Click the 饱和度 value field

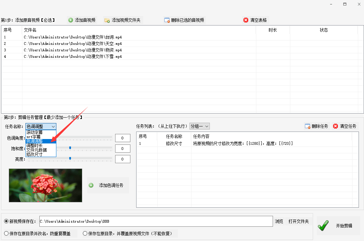pos(123,149)
